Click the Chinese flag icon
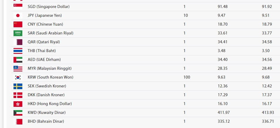 (18, 24)
